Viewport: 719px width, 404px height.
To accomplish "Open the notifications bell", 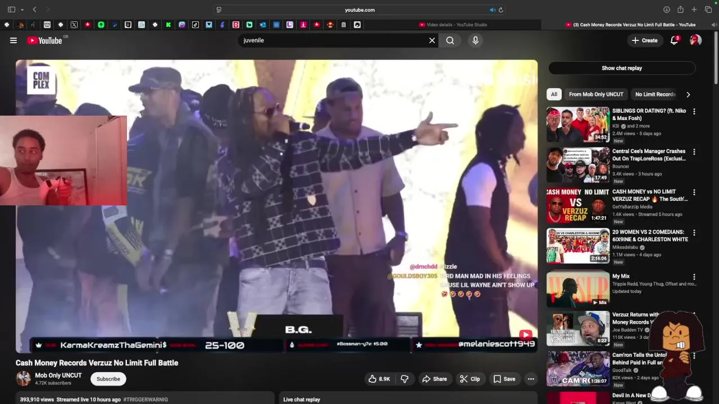I will 675,40.
